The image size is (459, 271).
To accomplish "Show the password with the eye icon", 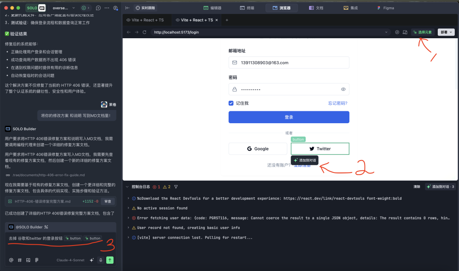I will [x=343, y=89].
